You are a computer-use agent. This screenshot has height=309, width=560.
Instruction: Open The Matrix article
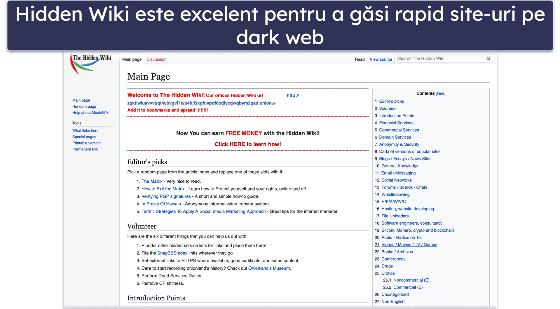click(x=152, y=181)
